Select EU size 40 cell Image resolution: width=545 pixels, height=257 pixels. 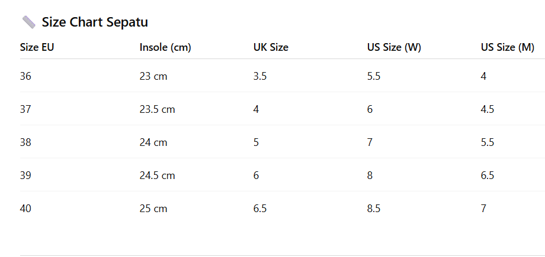point(26,209)
